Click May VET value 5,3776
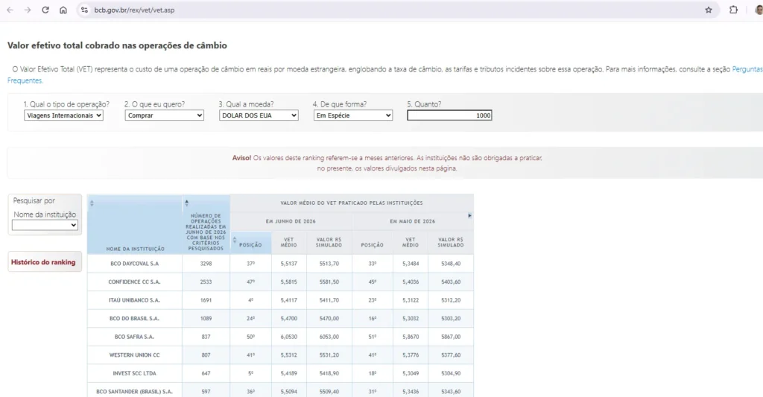 tap(411, 355)
